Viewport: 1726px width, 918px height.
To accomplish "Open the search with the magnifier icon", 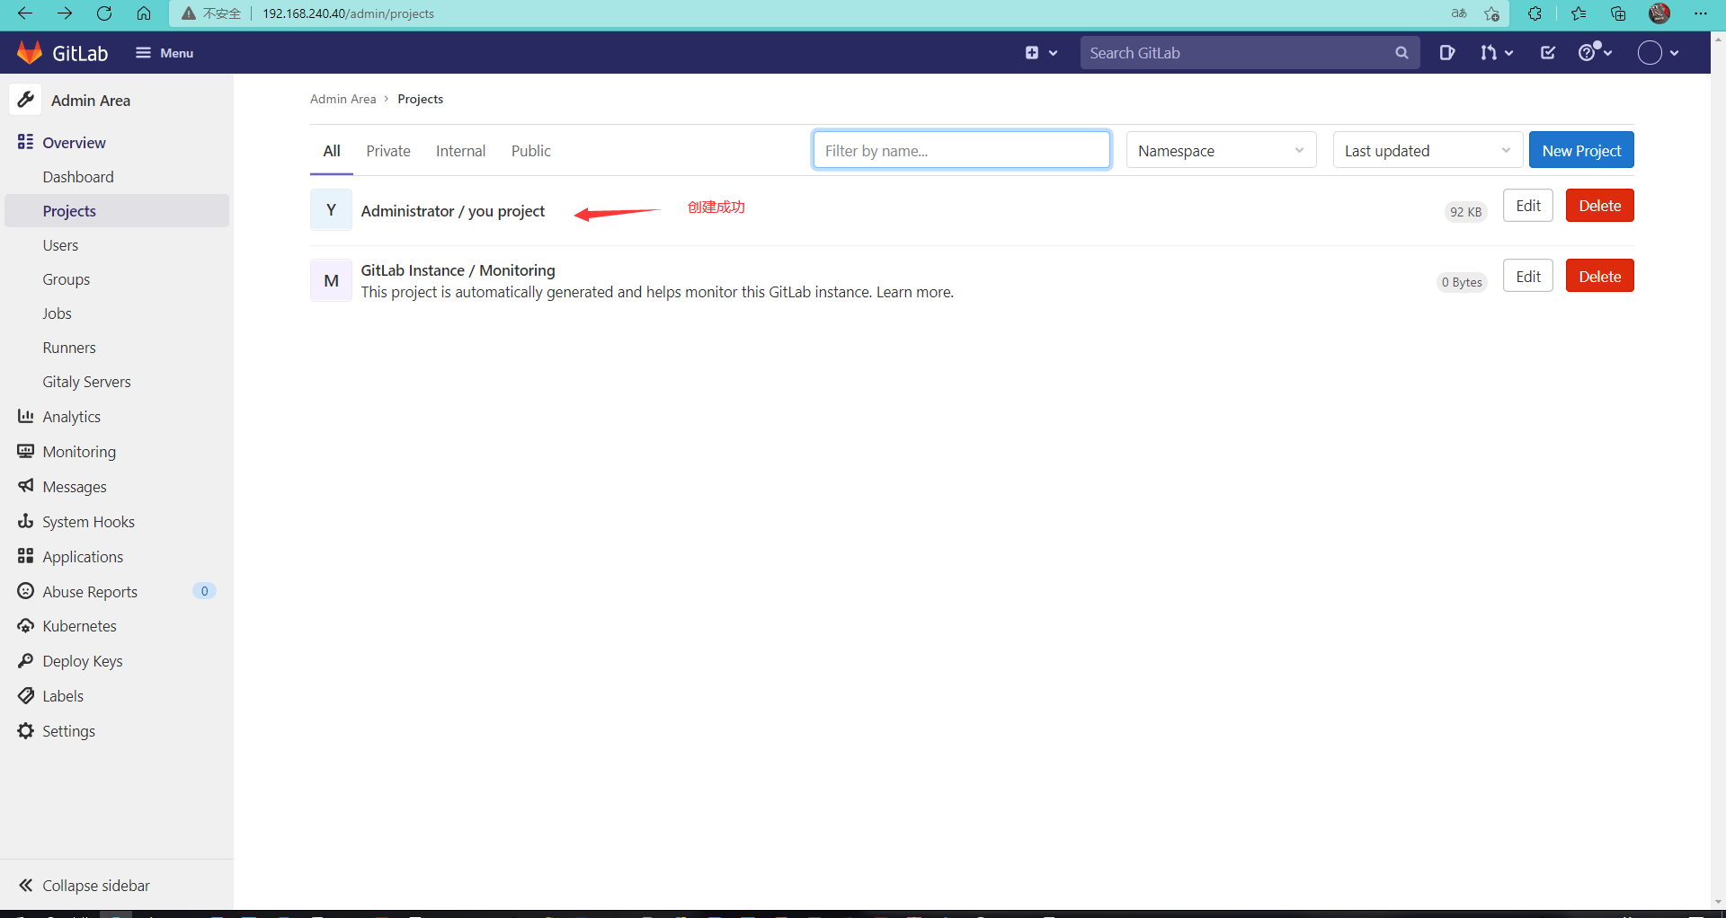I will (1402, 52).
